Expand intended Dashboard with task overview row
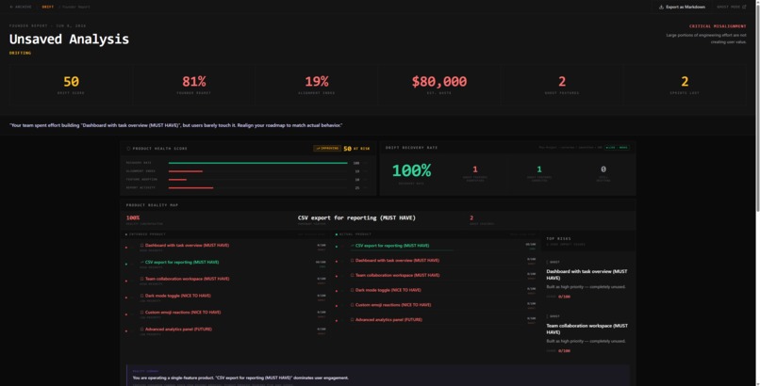 tap(226, 248)
